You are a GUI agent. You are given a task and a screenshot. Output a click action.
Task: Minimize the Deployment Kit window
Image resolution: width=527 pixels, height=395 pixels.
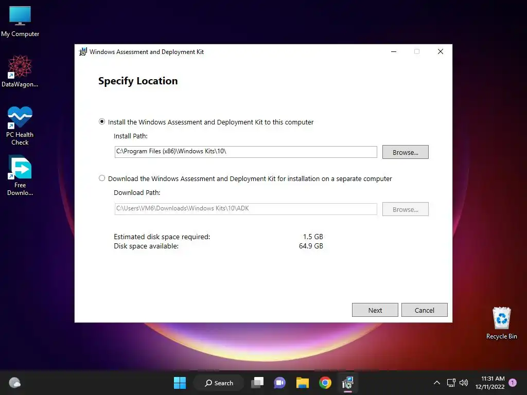394,52
